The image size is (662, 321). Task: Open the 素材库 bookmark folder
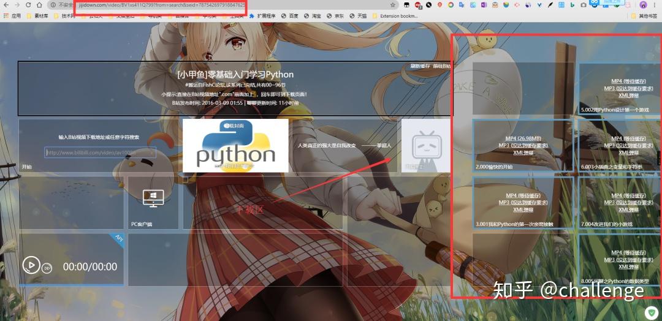[x=37, y=16]
